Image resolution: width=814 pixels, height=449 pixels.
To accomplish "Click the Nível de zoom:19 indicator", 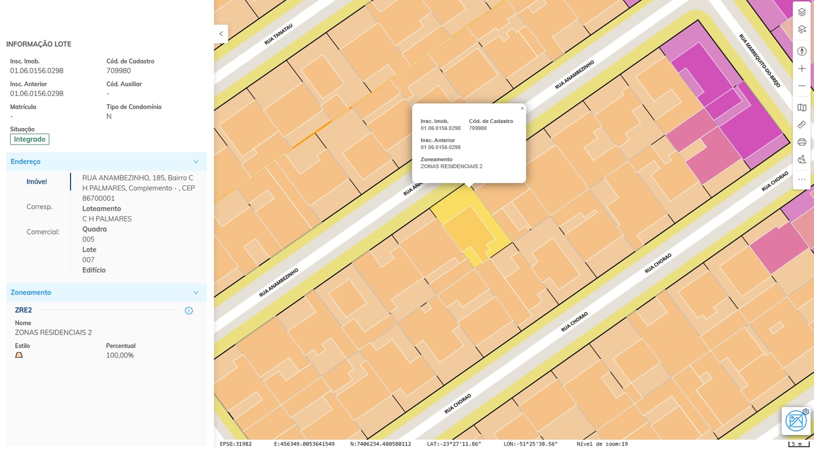I will (602, 444).
